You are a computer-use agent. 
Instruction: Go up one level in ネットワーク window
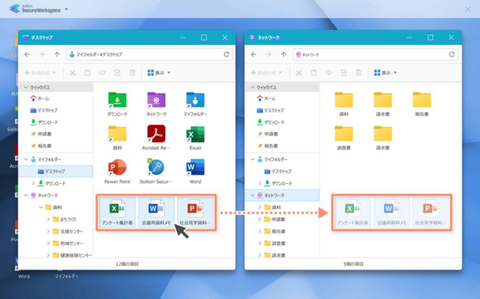click(284, 54)
